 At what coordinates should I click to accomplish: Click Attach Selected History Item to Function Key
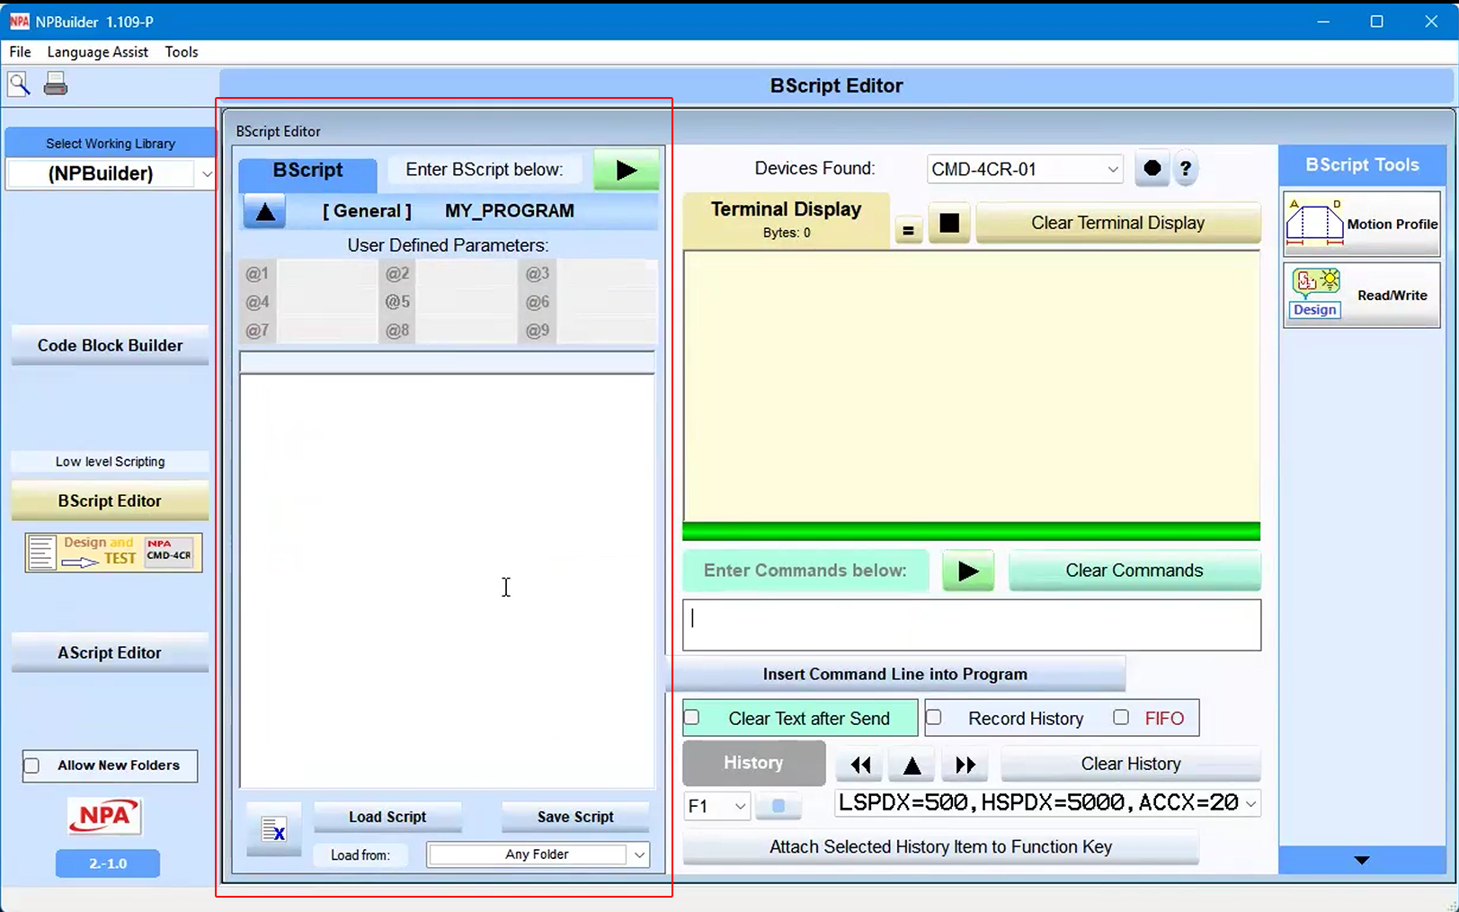point(940,847)
